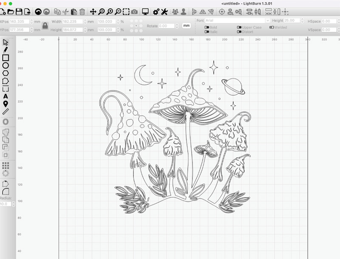Toggle the Bold text switch
Screen dimensions: 340x259
point(207,28)
